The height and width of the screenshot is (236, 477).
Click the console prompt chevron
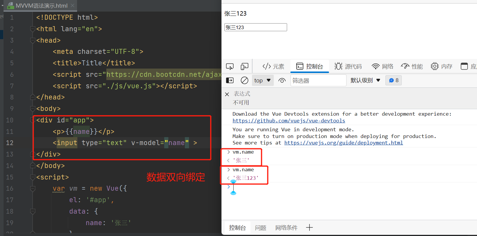click(x=229, y=187)
